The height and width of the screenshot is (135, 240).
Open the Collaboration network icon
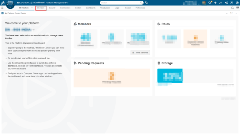(226, 2)
